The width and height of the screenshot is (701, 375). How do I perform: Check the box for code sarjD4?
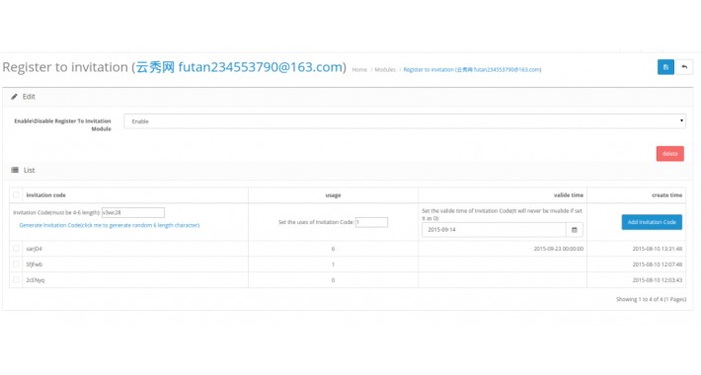coord(16,249)
